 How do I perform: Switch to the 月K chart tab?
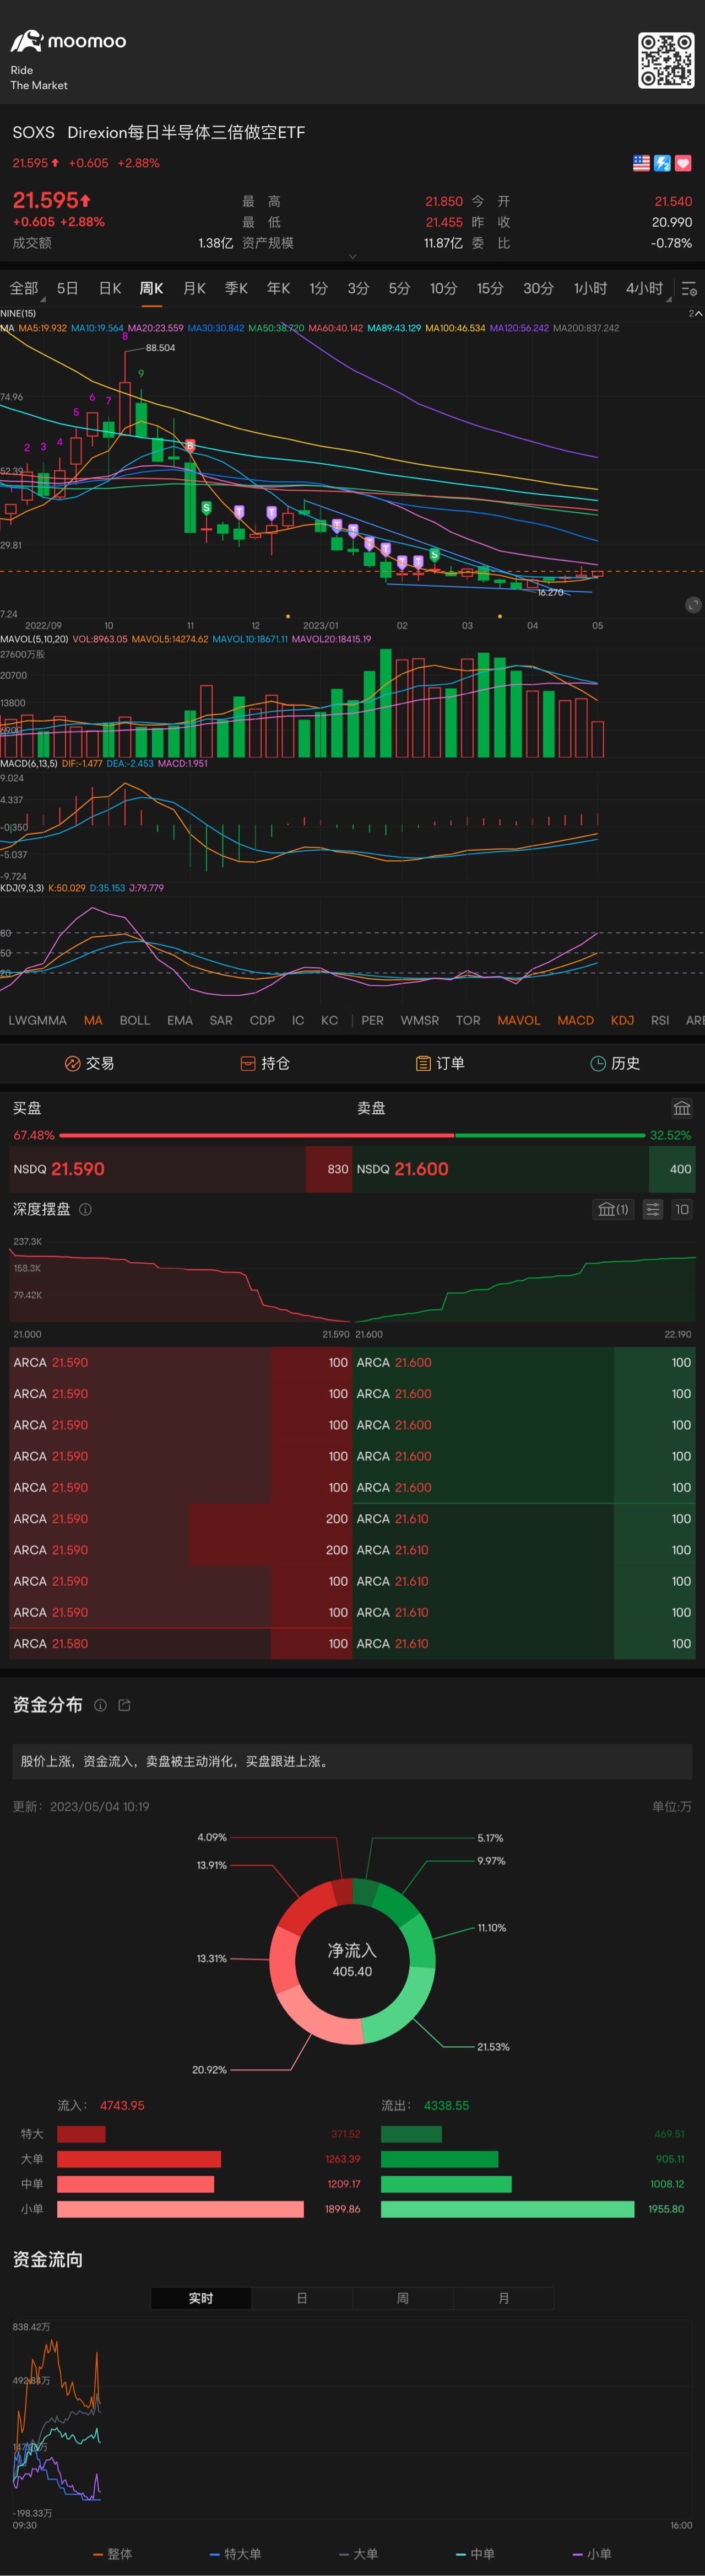[x=194, y=288]
